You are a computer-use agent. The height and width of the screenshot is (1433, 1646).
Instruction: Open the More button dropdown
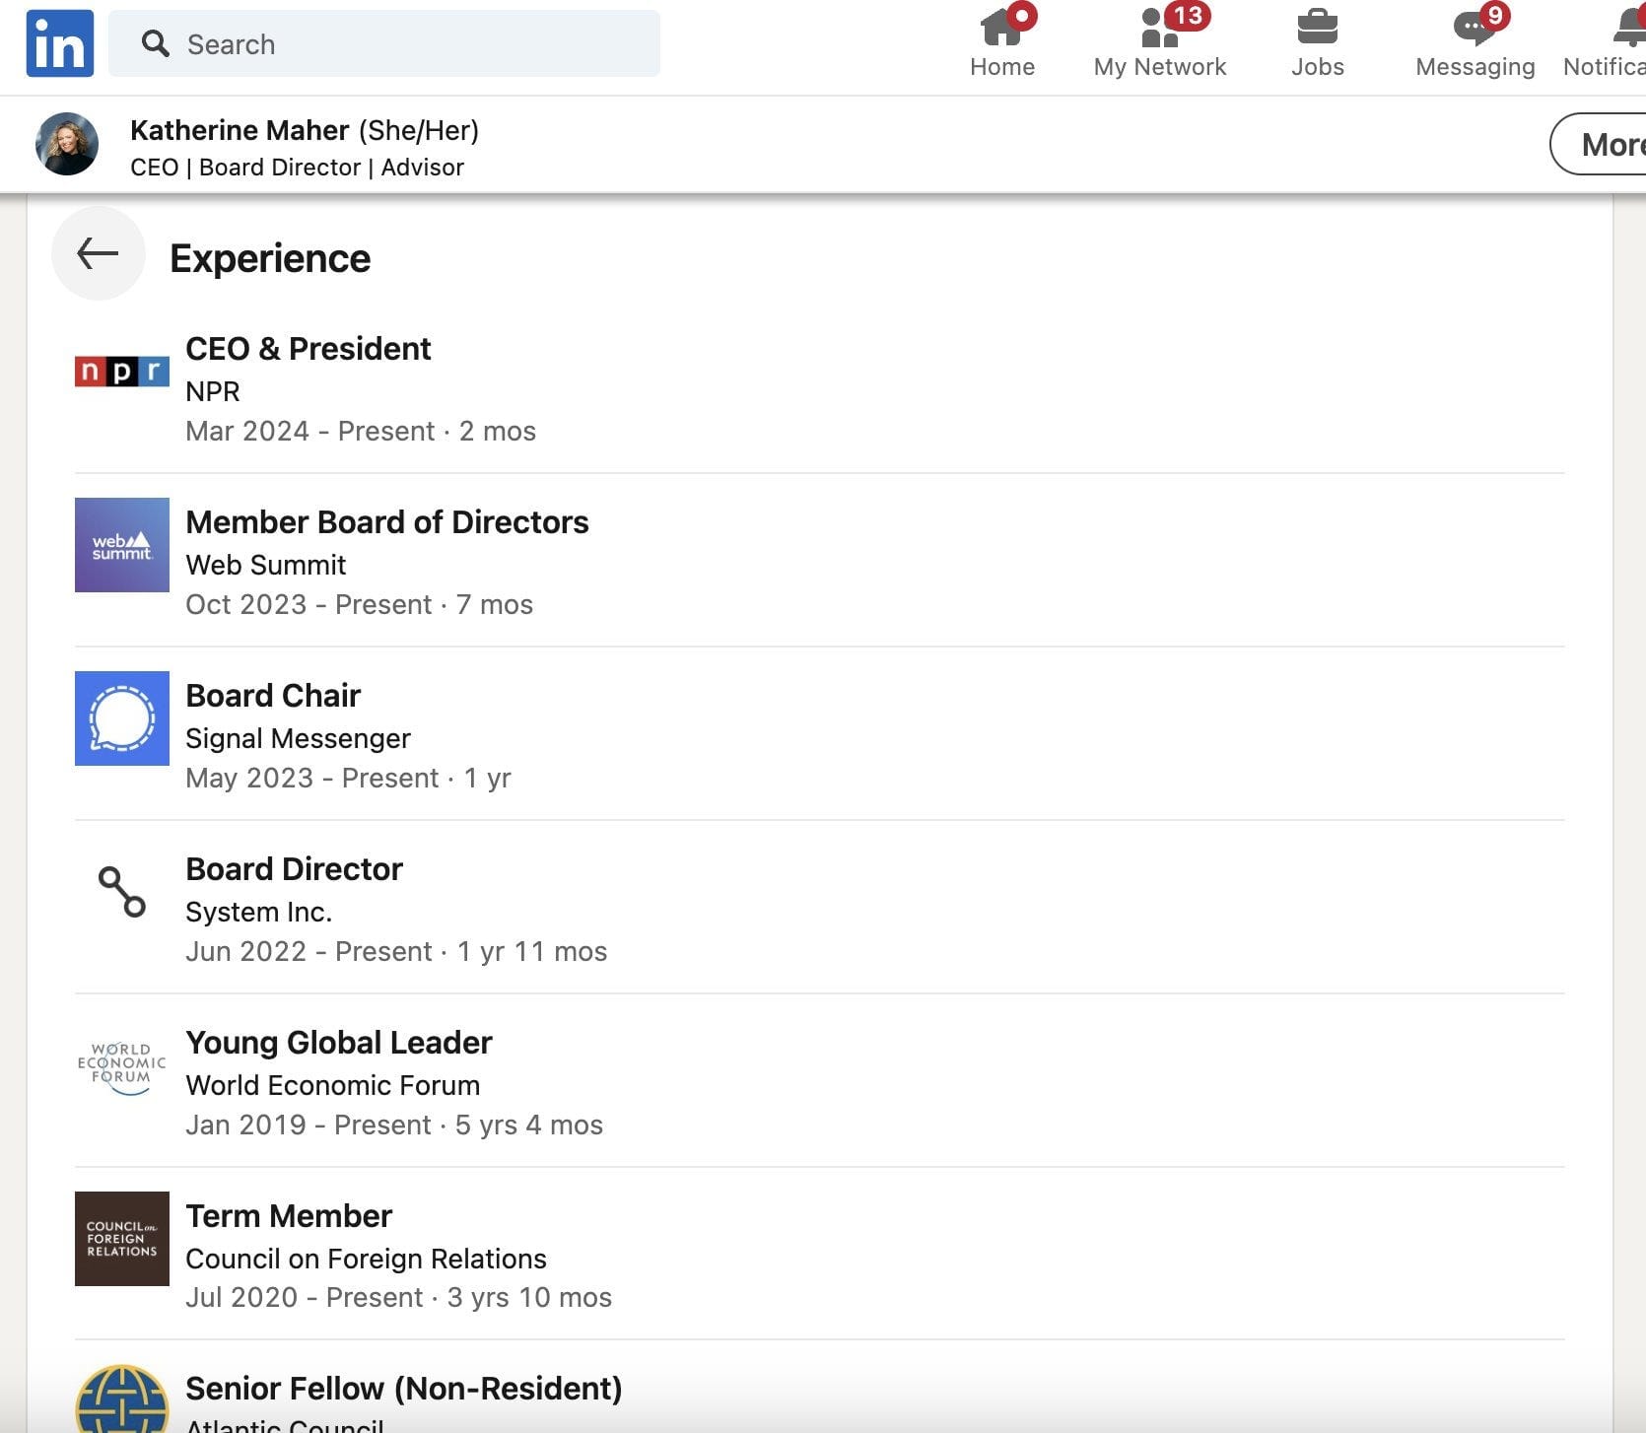point(1602,145)
